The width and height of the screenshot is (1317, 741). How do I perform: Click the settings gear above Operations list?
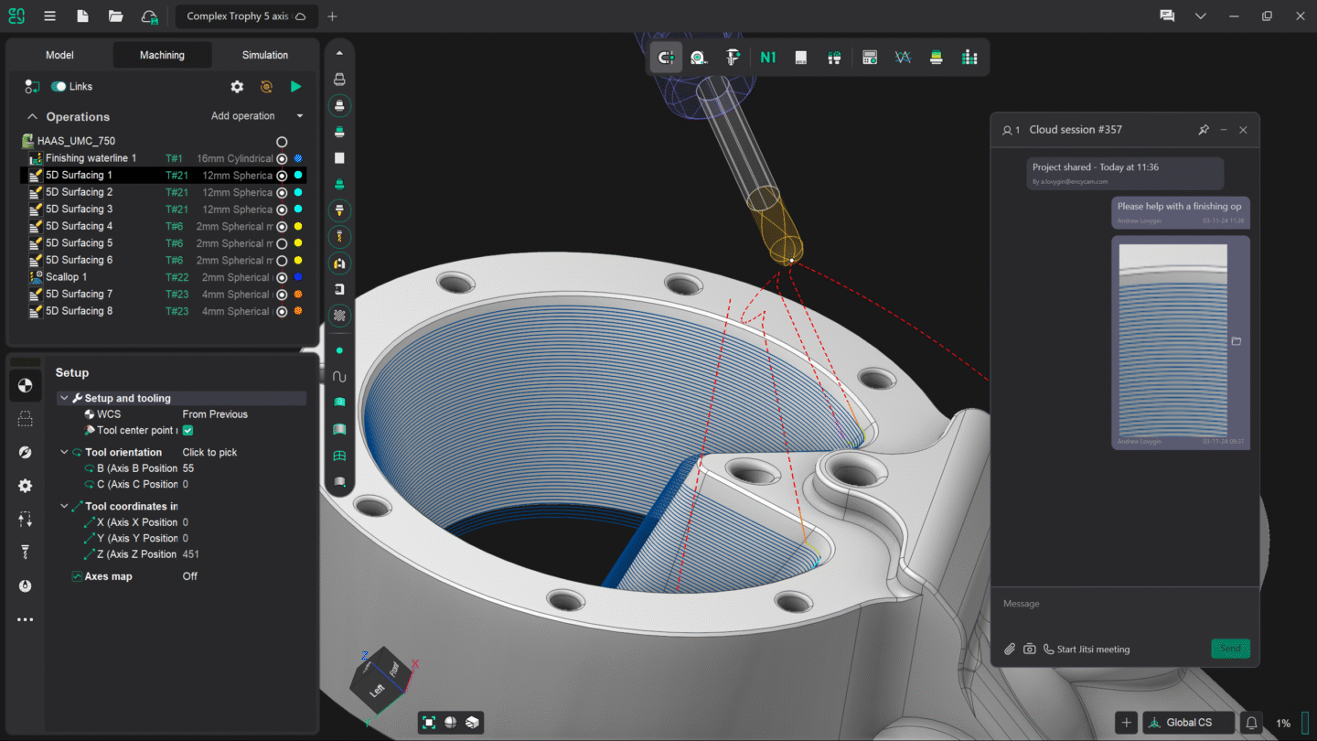(x=237, y=86)
